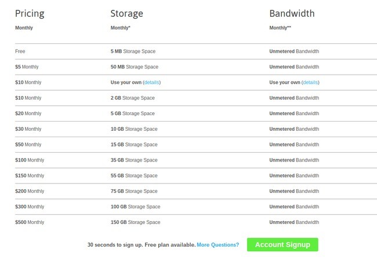
Task: Open the details link beside Storage "Use your own"
Action: [x=152, y=82]
